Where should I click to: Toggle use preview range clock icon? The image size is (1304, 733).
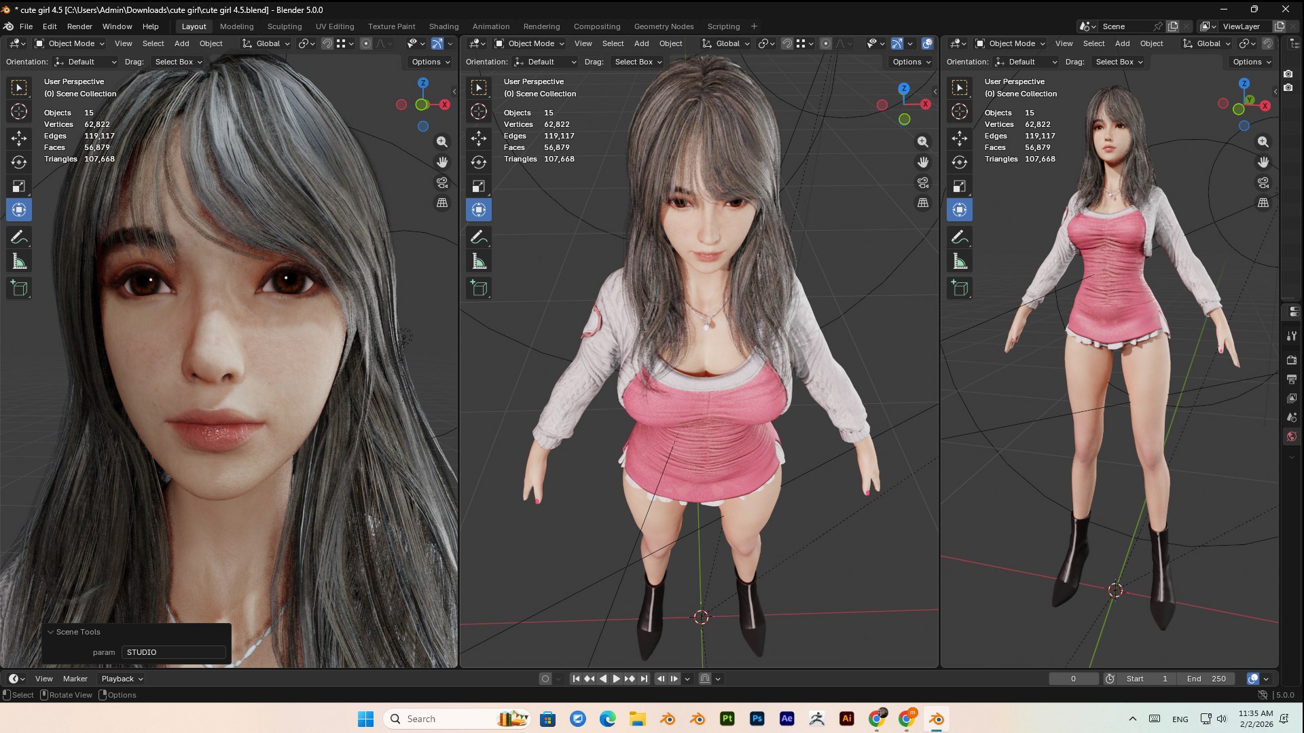pos(1110,679)
